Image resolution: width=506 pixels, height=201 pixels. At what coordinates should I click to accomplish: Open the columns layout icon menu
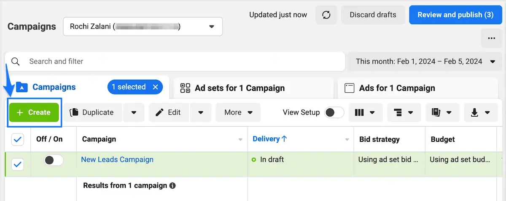[365, 112]
